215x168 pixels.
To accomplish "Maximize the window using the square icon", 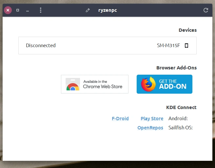I will point(18,10).
